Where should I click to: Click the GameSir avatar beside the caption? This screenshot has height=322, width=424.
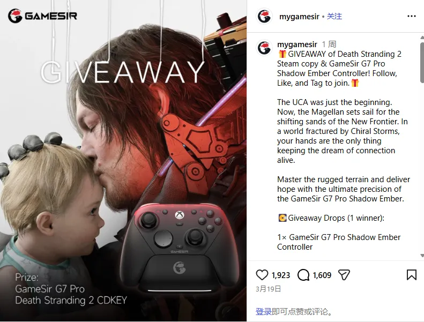(x=264, y=48)
